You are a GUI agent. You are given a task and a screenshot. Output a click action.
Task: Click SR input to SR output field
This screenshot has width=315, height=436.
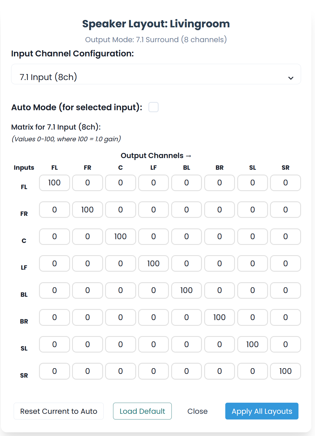(285, 371)
